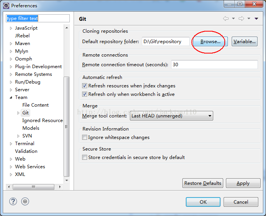The image size is (266, 216).
Task: Select File Content under Team
Action: [x=35, y=105]
